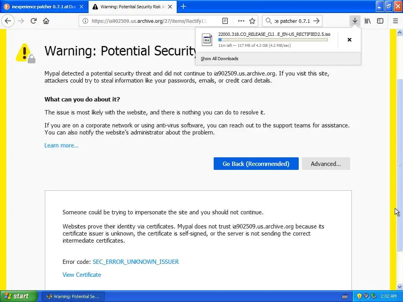
Task: Open page actions three-dot menu
Action: tap(241, 21)
